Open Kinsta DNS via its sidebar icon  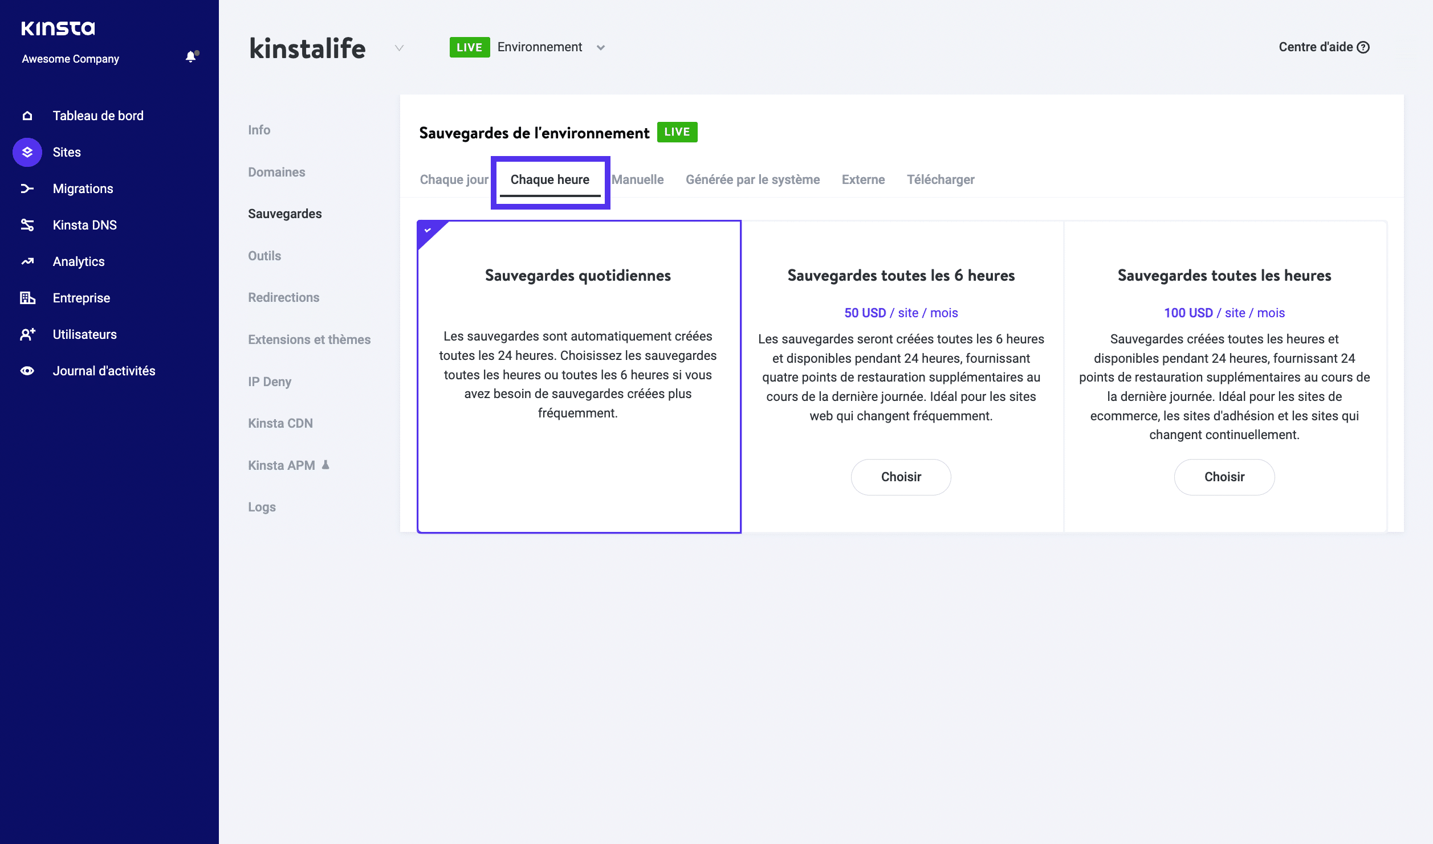point(27,224)
